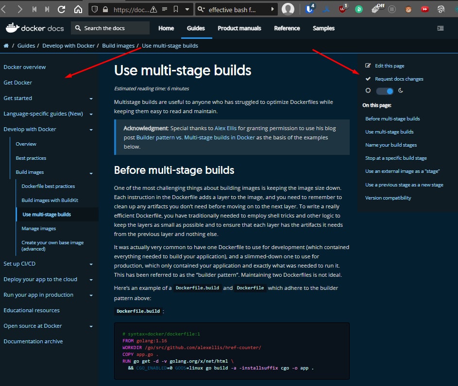Click the shield tracking protection icon
458x386 pixels.
click(x=95, y=10)
